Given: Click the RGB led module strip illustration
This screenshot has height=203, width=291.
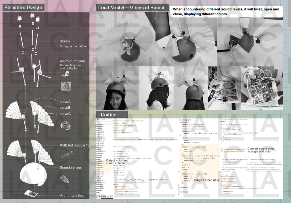Looking at the screenshot, I should (67, 155).
